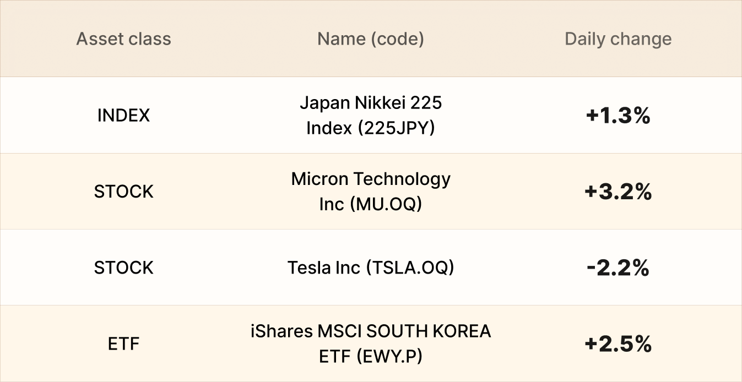Click the EWY.P ticker code
The width and height of the screenshot is (742, 382).
[389, 357]
